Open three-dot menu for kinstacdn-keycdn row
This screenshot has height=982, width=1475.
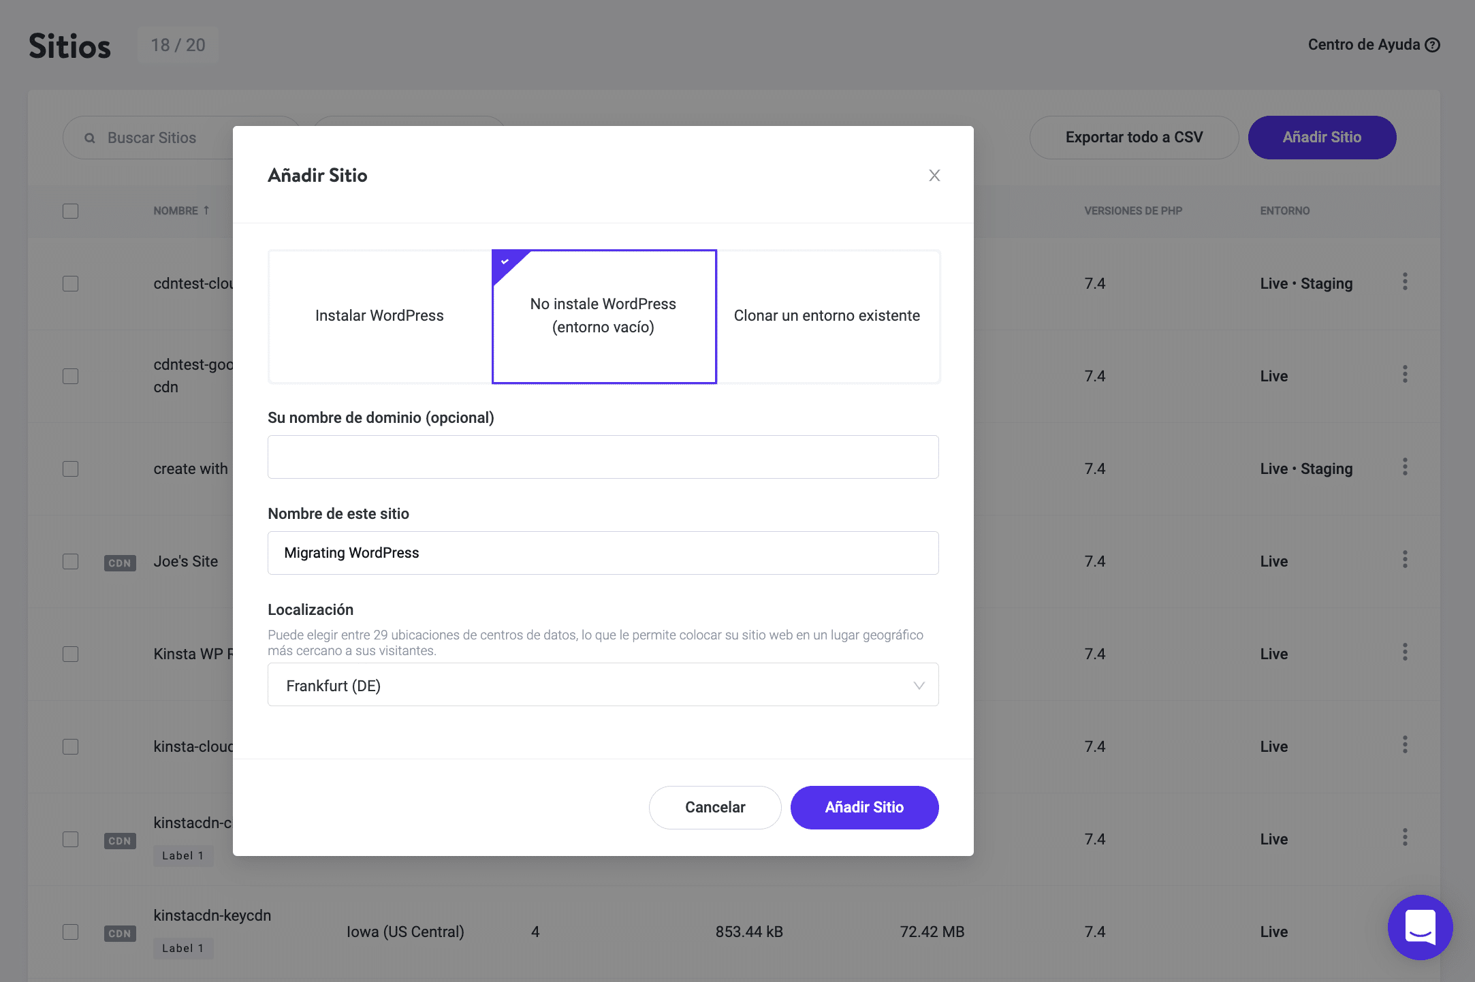coord(1405,930)
